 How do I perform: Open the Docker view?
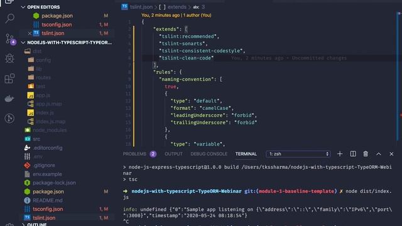10,99
